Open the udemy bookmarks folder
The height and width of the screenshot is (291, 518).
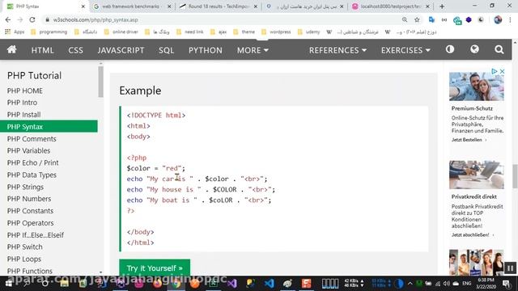pyautogui.click(x=309, y=32)
